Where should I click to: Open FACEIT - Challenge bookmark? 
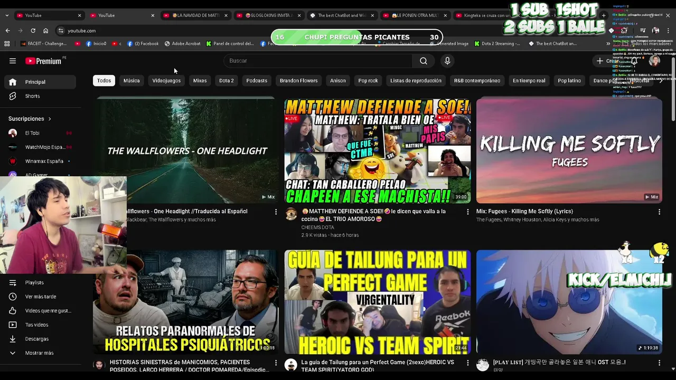[x=43, y=44]
